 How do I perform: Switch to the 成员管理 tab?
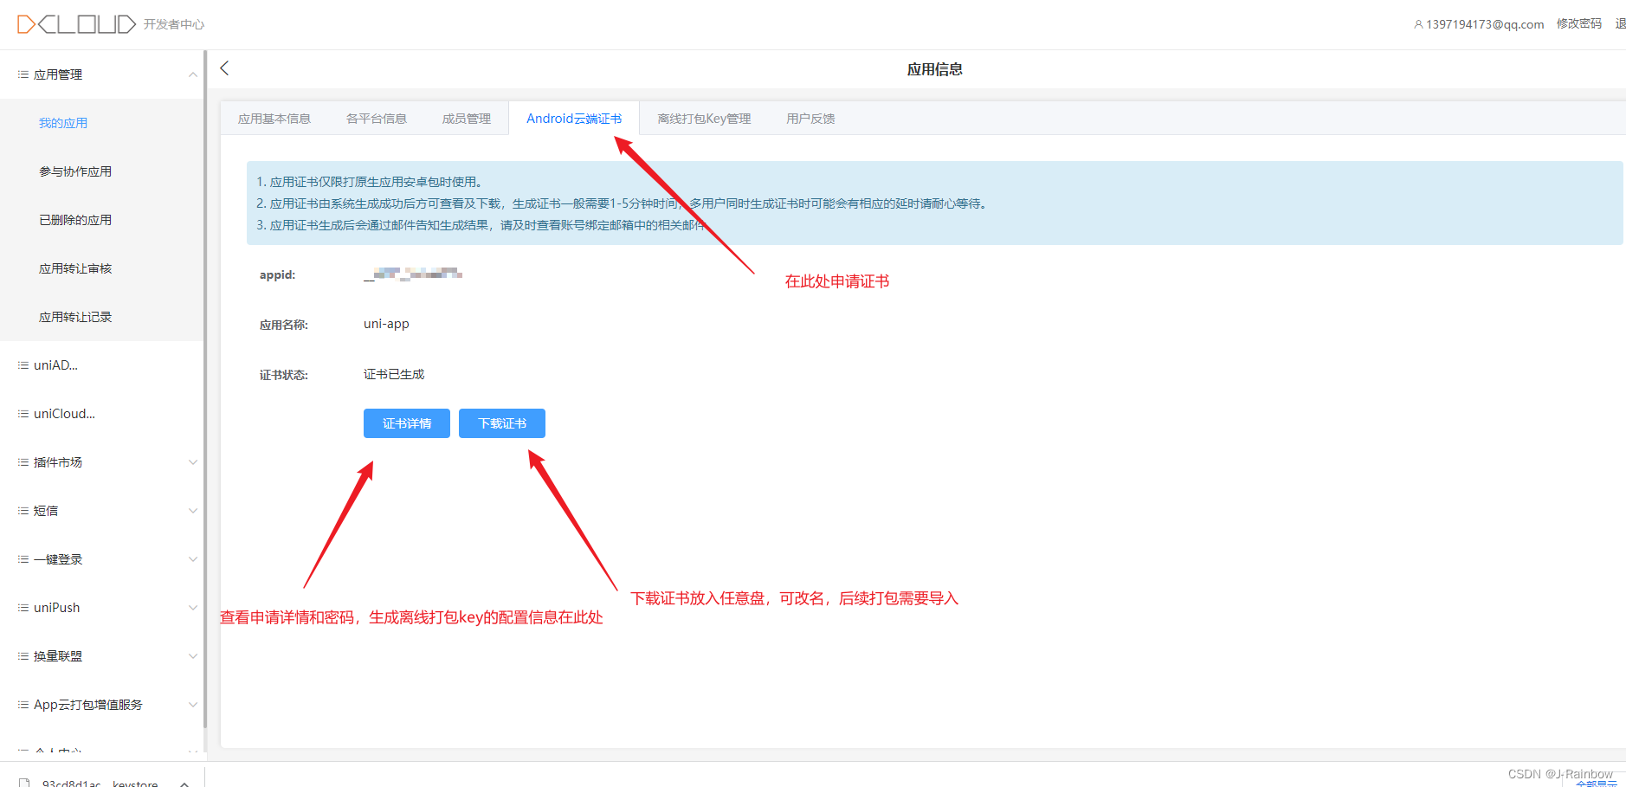coord(467,119)
